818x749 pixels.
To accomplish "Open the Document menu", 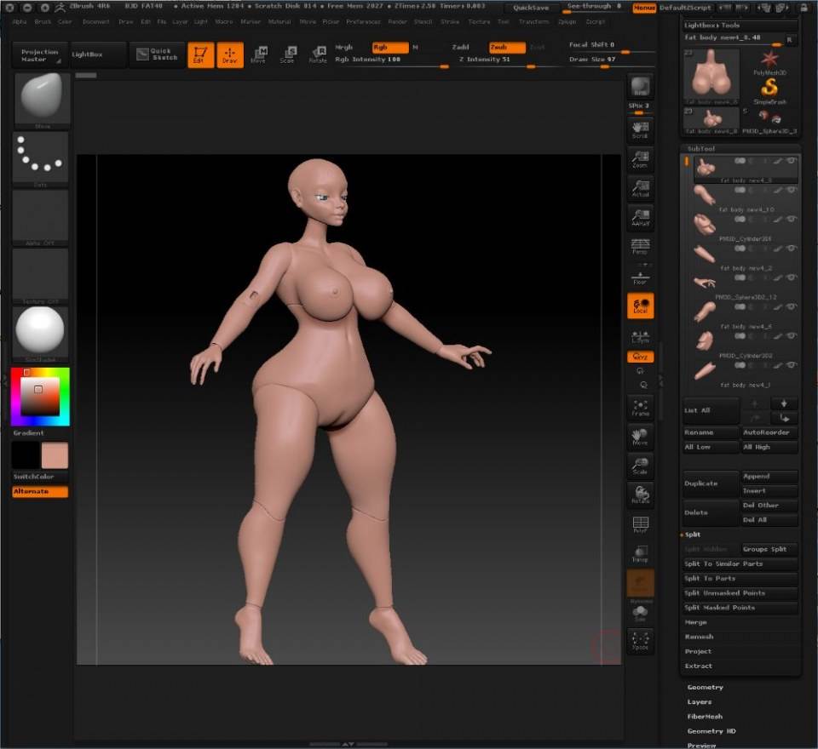I will tap(96, 22).
